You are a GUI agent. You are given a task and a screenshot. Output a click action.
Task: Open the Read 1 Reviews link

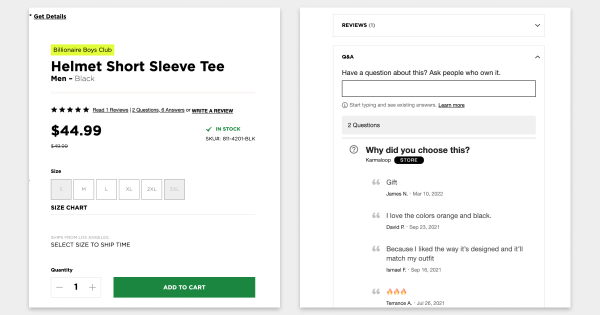point(110,110)
